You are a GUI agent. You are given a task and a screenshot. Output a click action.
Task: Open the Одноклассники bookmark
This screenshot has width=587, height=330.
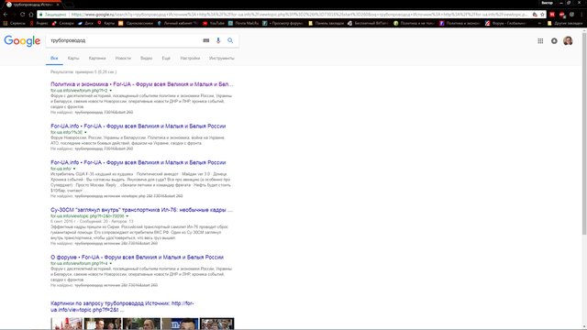pos(136,23)
